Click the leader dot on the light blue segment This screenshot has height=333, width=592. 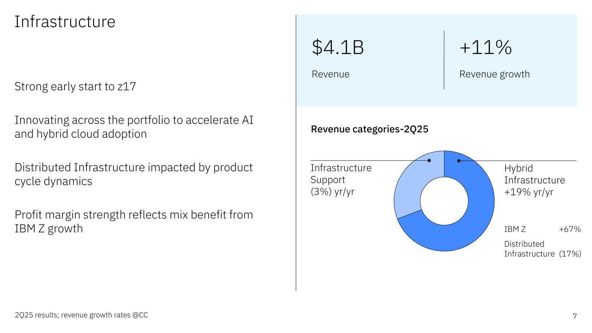(x=429, y=160)
